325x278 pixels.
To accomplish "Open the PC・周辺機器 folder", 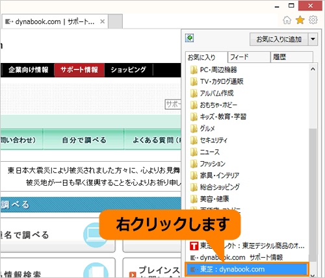I will (x=213, y=69).
